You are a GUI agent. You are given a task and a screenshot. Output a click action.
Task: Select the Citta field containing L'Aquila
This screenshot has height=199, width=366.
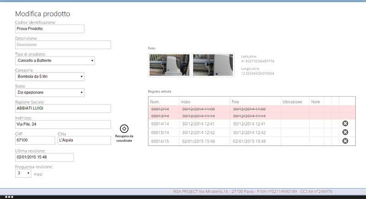click(84, 140)
